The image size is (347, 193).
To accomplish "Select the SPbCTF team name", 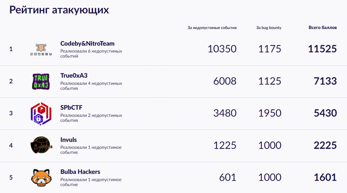I will tap(71, 107).
